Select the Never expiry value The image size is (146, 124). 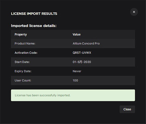[x=77, y=71]
